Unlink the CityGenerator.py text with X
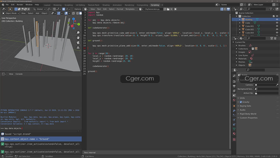This screenshot has height=158, width=280. pos(171,9)
